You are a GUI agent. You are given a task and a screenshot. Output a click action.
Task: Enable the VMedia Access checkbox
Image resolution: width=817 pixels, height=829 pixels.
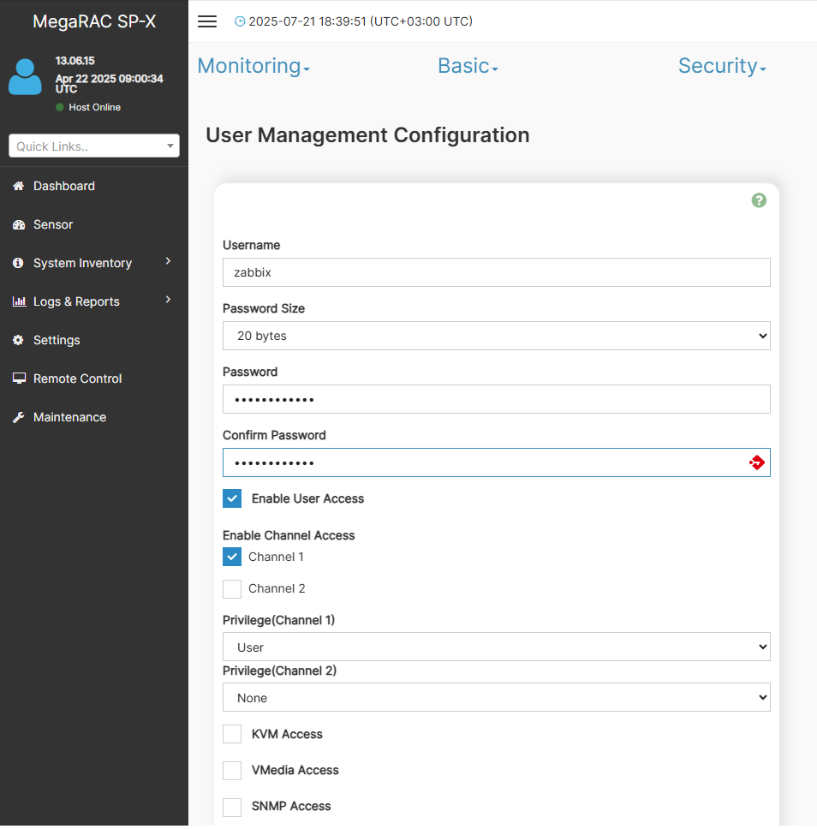(232, 770)
